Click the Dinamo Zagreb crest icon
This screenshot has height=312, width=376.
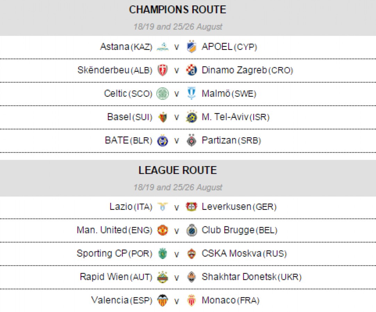[191, 70]
